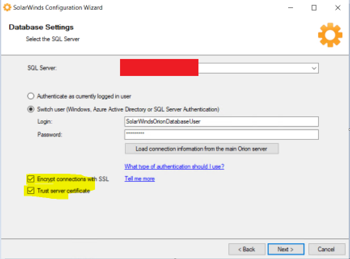Viewport: 350px width, 259px height.
Task: Click the redacted SQL Server name area
Action: (159, 67)
